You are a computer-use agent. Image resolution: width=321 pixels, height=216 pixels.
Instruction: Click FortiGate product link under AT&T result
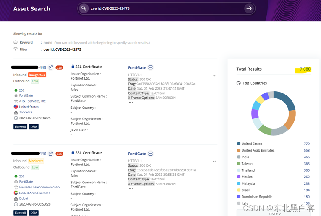[x=26, y=95]
